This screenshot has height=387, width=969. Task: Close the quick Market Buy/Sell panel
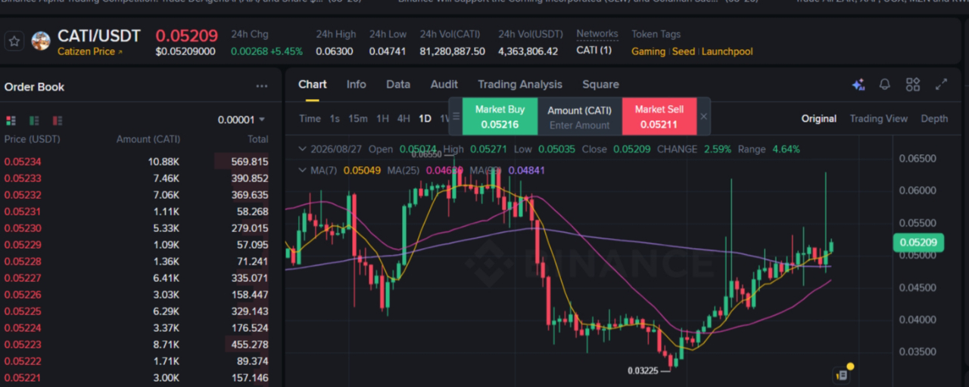tap(703, 116)
